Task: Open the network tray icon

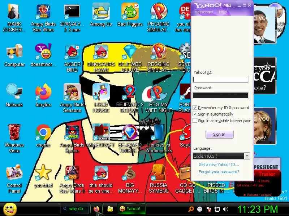Action: point(217,209)
